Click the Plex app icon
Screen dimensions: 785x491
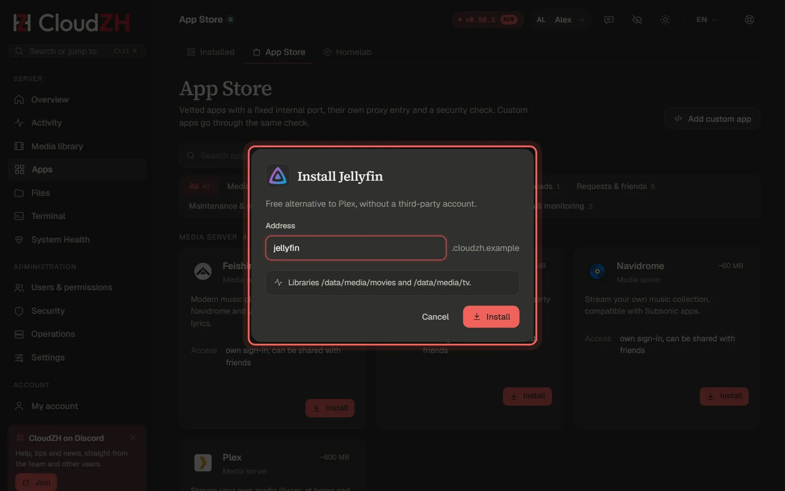coord(203,463)
